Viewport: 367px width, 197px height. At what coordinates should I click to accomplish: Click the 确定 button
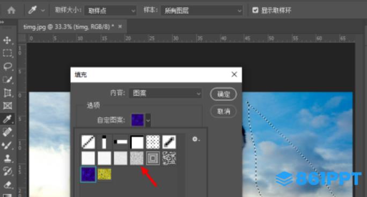coord(224,94)
